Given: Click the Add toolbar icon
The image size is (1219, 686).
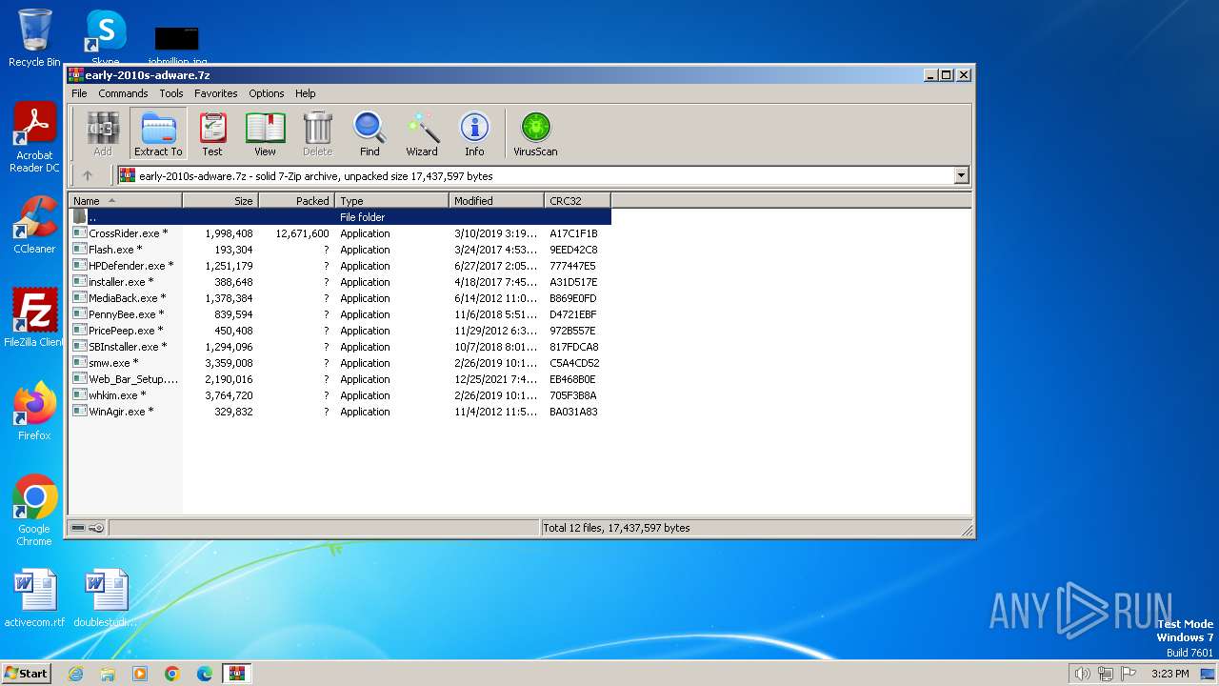Looking at the screenshot, I should (x=103, y=133).
